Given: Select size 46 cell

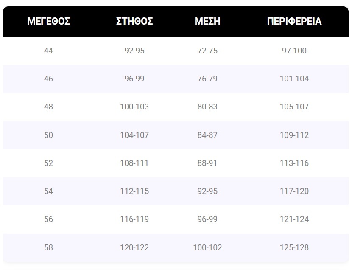Looking at the screenshot, I should [x=48, y=79].
